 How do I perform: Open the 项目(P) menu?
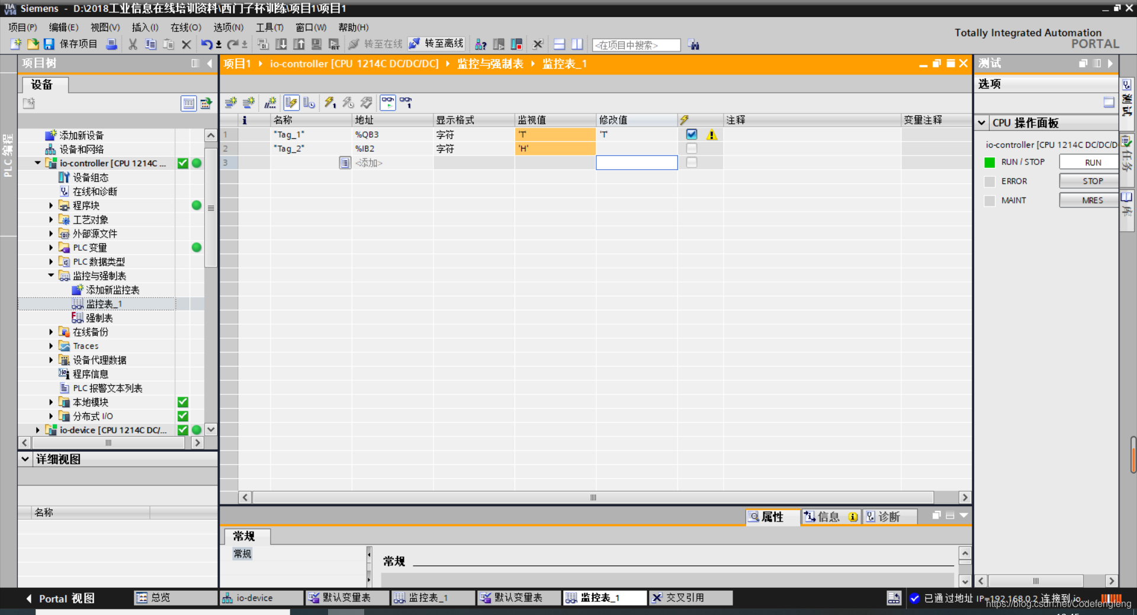pyautogui.click(x=23, y=27)
